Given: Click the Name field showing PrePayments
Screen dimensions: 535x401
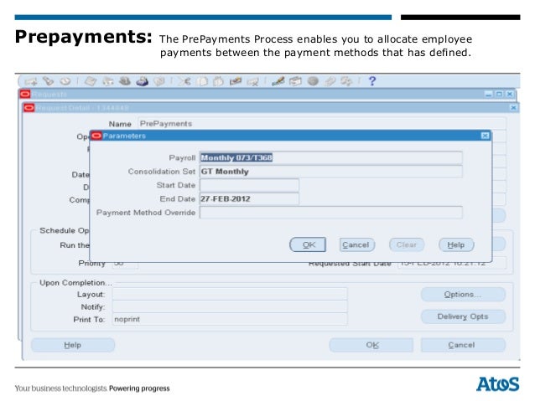Looking at the screenshot, I should tap(322, 123).
